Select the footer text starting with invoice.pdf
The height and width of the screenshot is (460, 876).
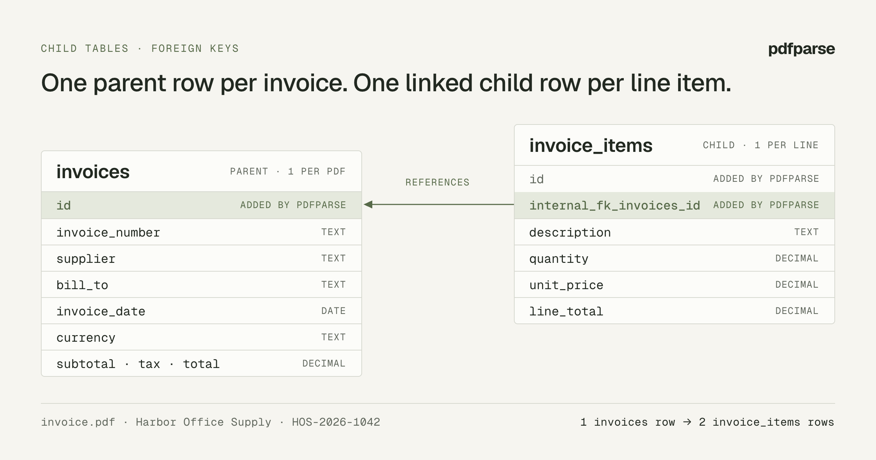click(x=211, y=422)
